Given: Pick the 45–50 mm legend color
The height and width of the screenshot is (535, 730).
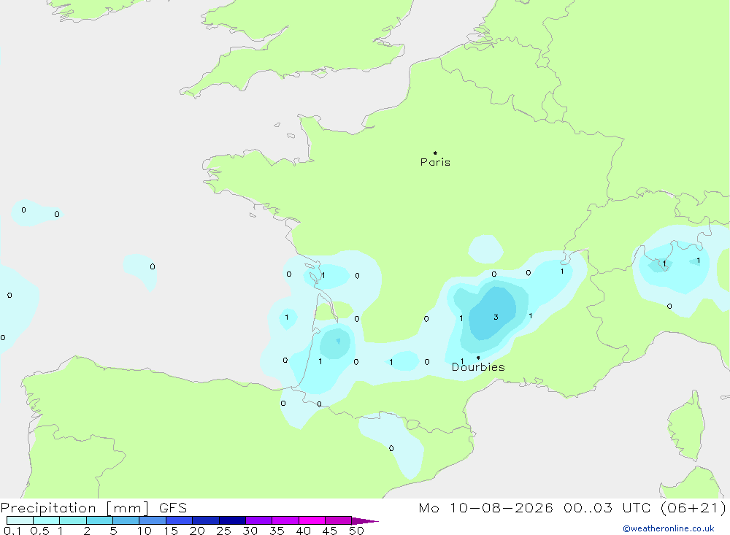Looking at the screenshot, I should coord(339,520).
